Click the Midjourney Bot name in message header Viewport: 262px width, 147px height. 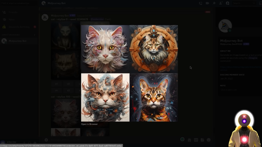point(60,16)
